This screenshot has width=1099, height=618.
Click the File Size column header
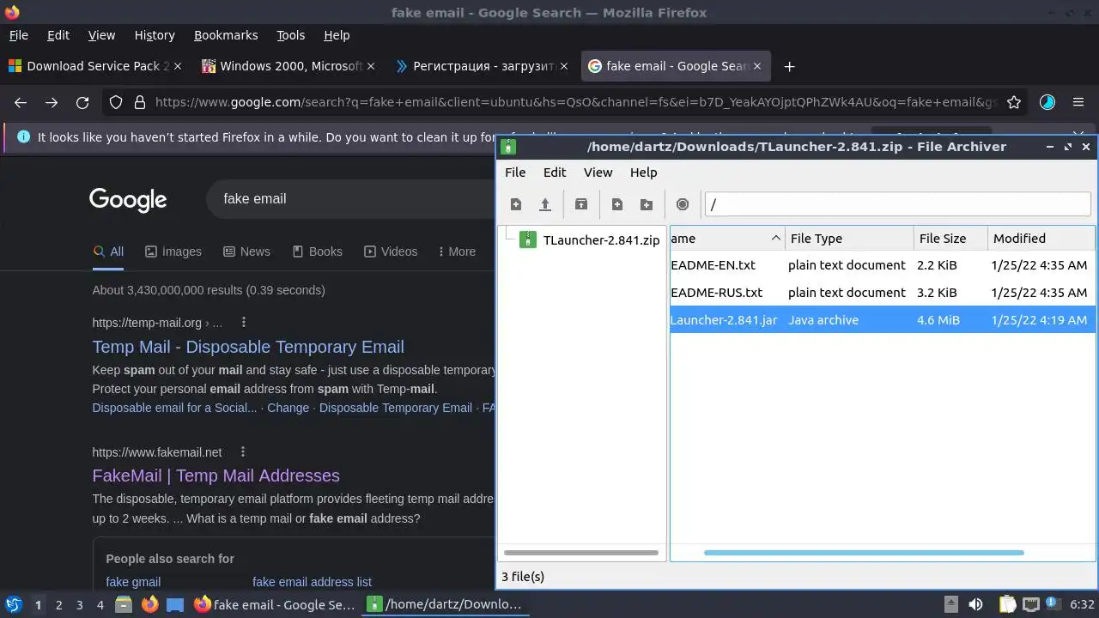click(950, 239)
